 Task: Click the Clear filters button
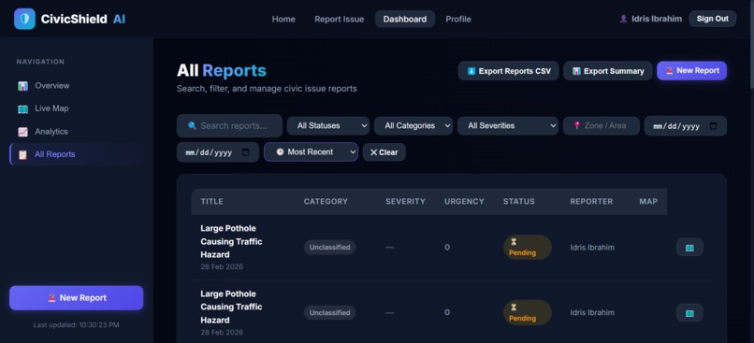point(384,152)
